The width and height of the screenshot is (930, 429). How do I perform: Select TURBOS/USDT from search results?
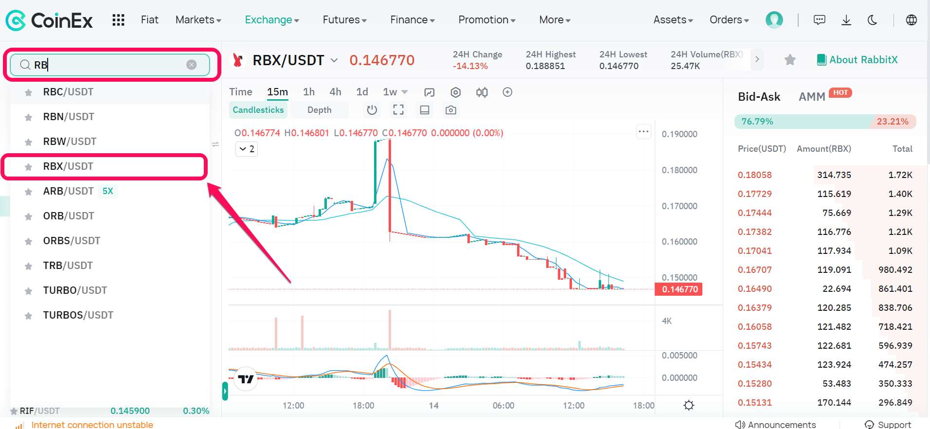[110, 315]
